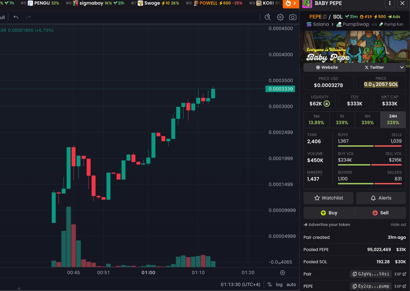The width and height of the screenshot is (410, 291).
Task: Click the 0.0003339 current price label
Action: pyautogui.click(x=281, y=89)
